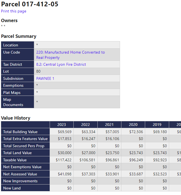181x195 pixels.
Task: Click the 2021 net assessed $33,901 cell
Action: [x=112, y=174]
